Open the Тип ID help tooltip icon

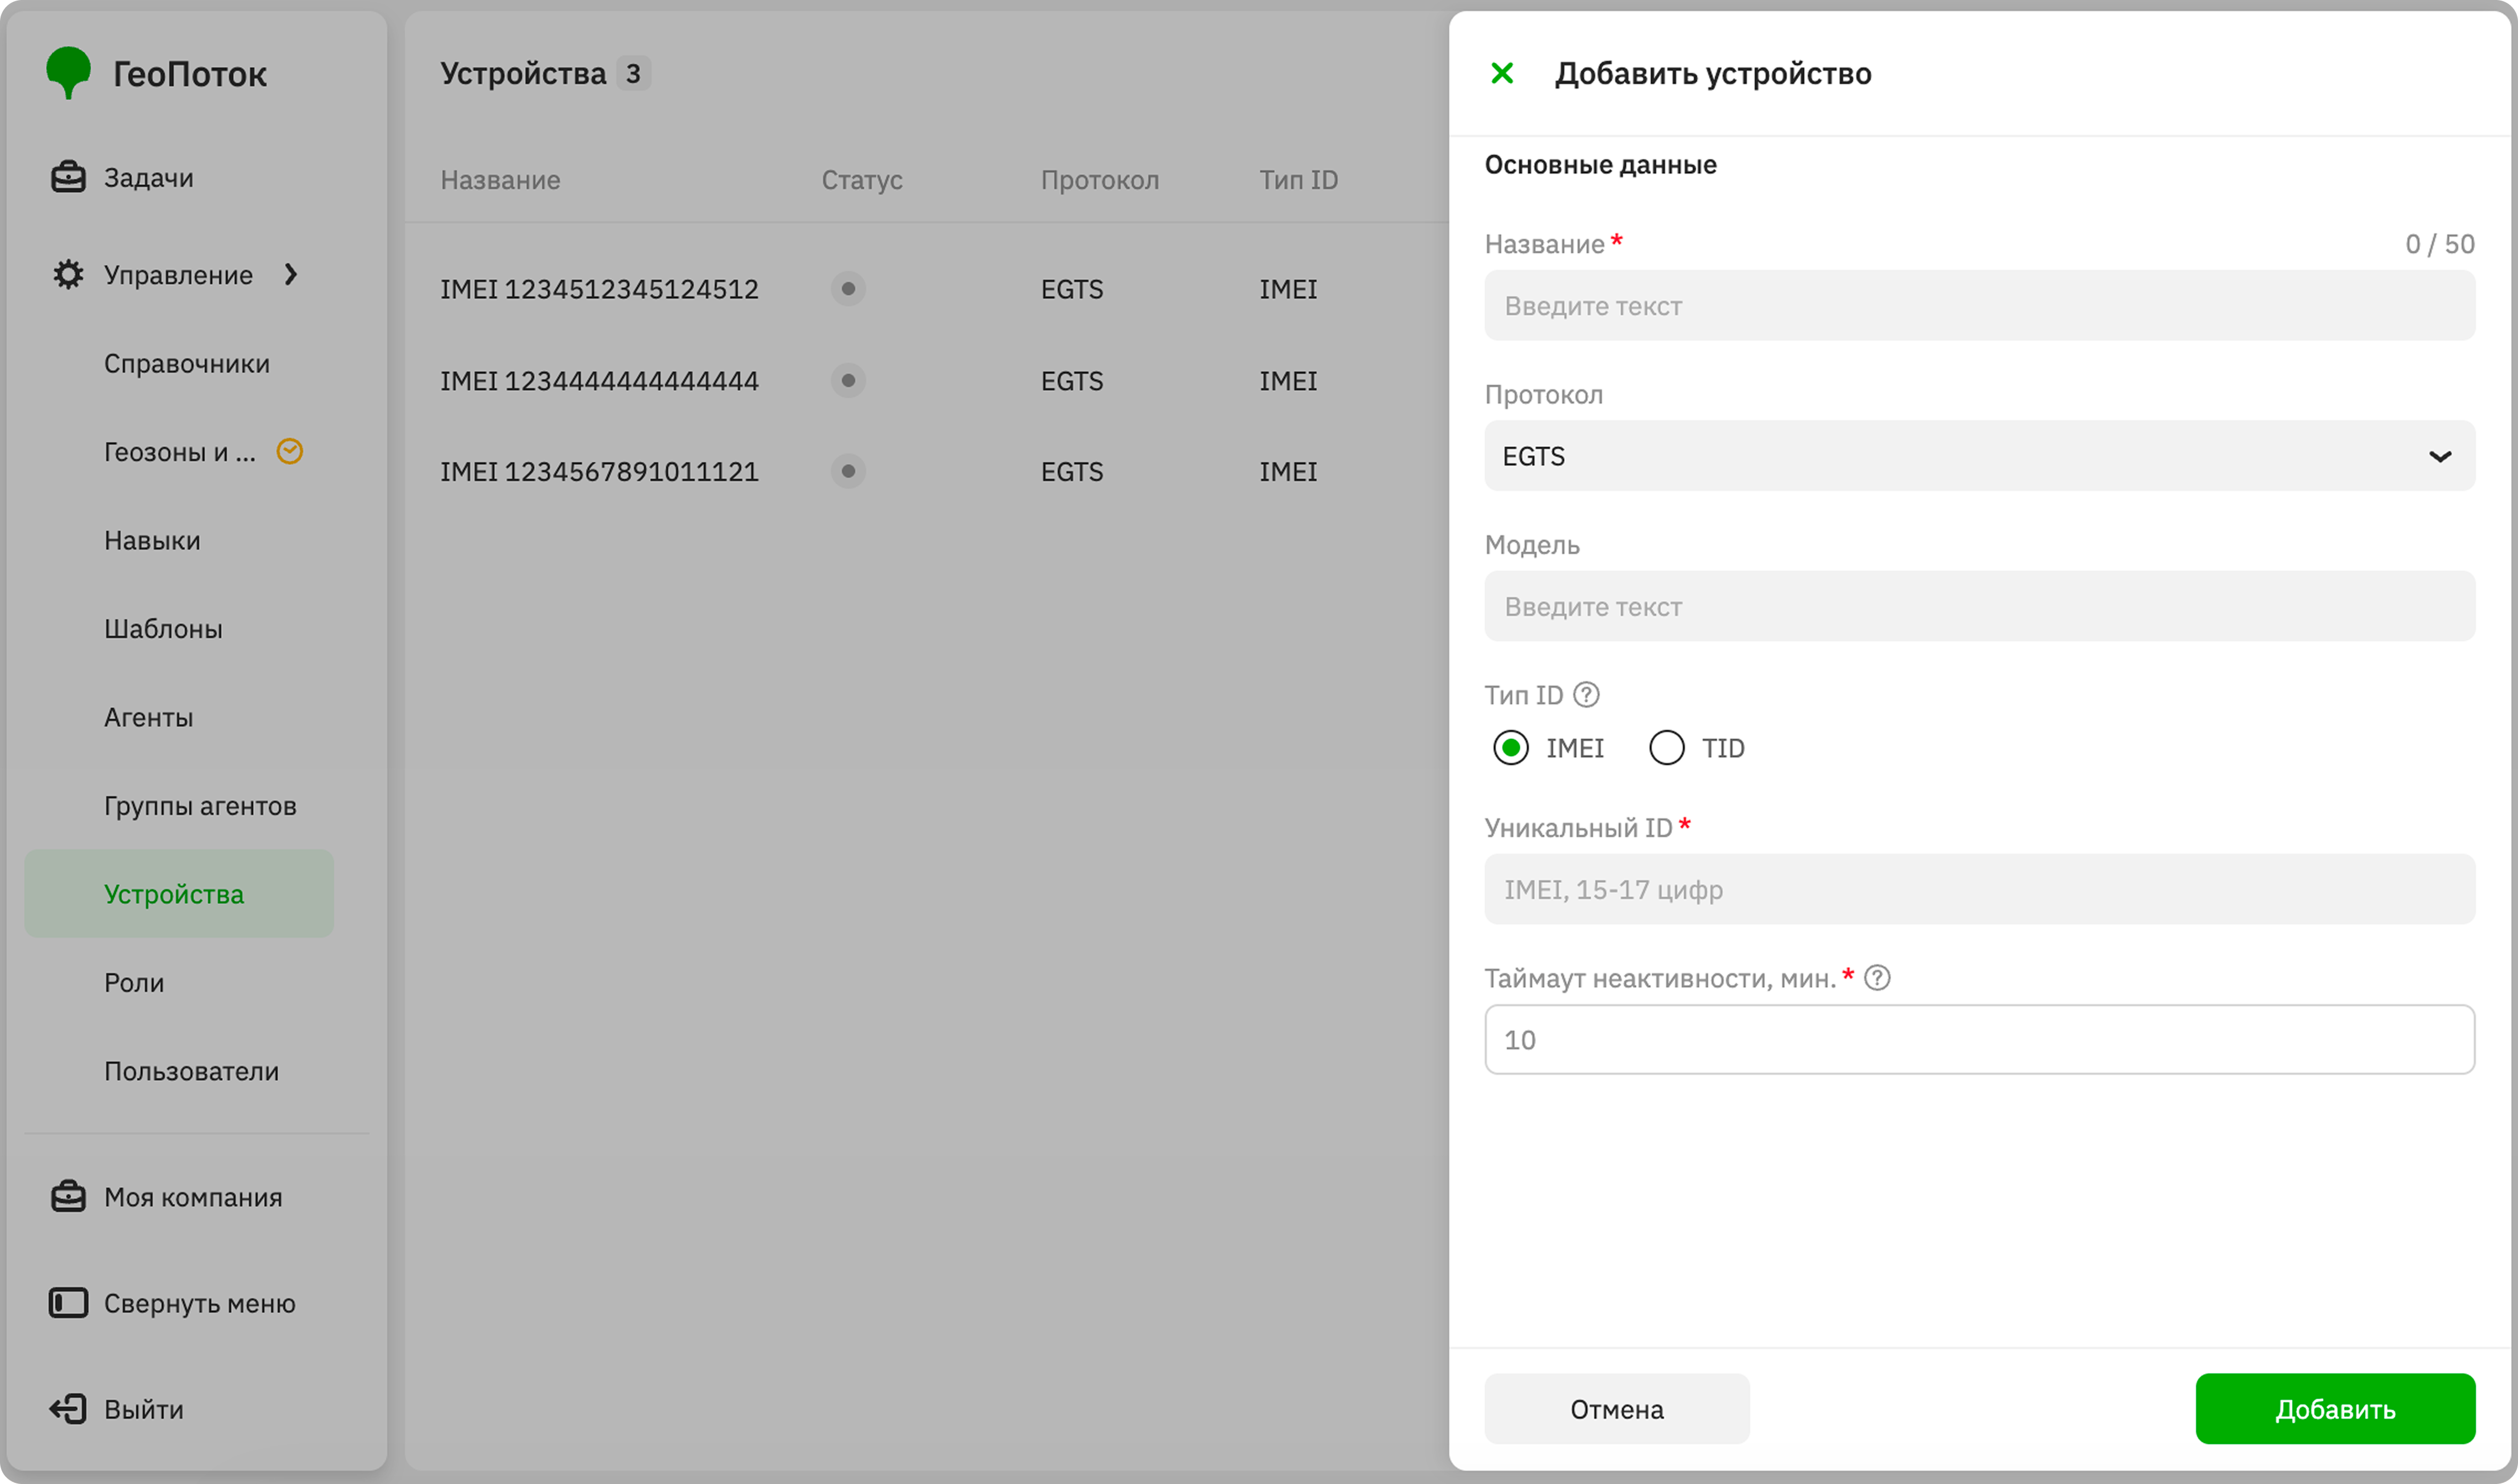(x=1585, y=694)
